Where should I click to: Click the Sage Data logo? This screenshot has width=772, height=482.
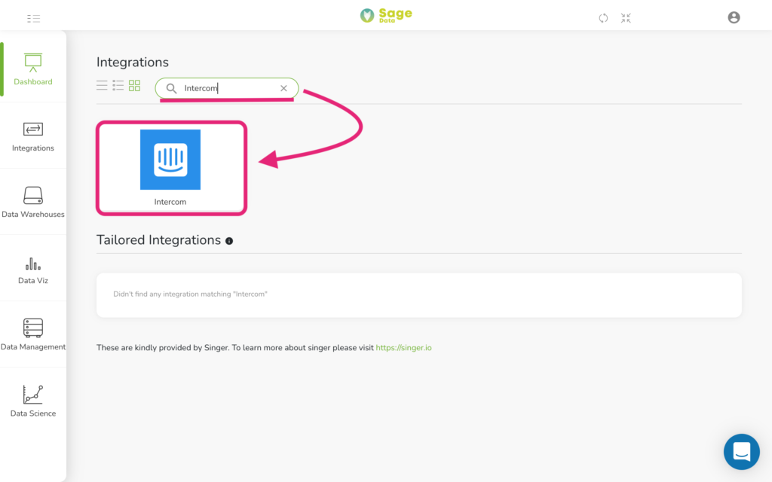tap(386, 15)
